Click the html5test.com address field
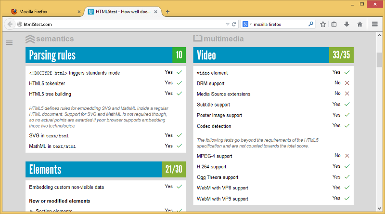The height and width of the screenshot is (214, 385). click(120, 24)
